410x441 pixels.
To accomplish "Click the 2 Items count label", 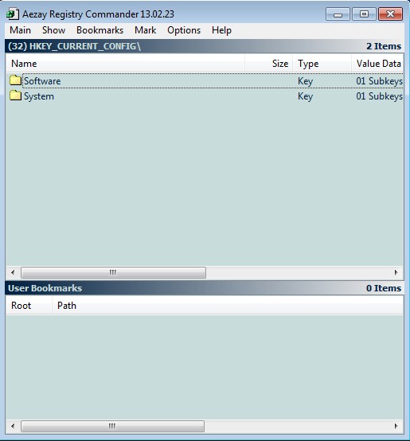I will tap(384, 46).
